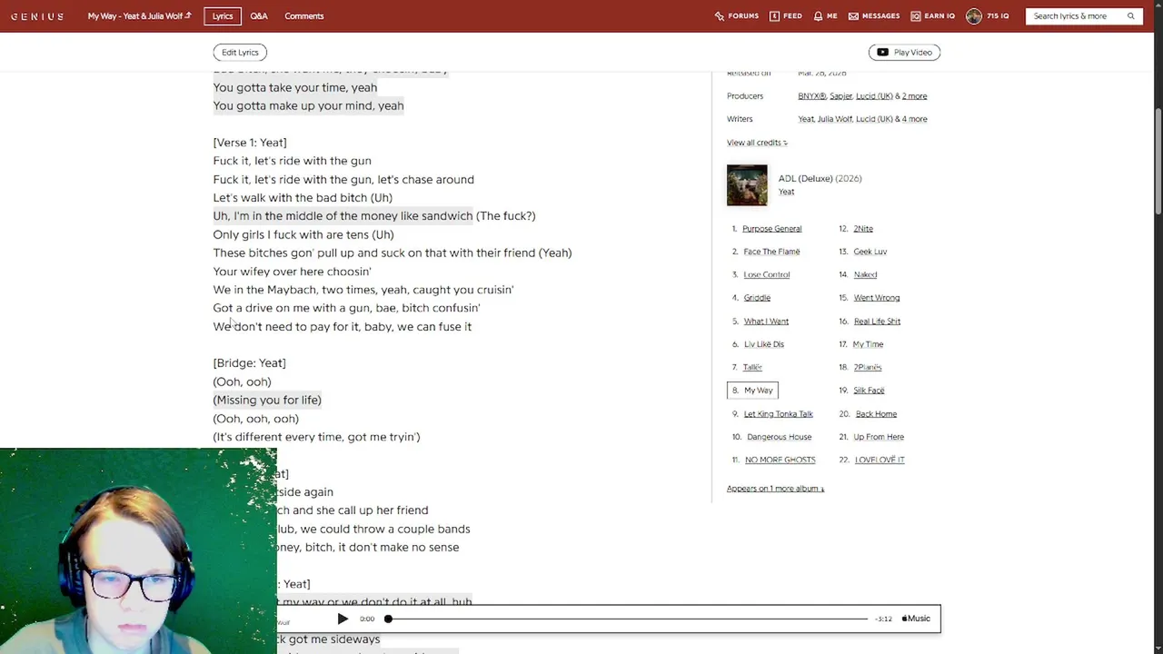Click the Edit Lyrics button
1163x654 pixels.
click(240, 53)
